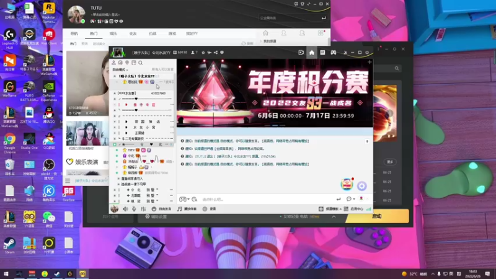Open the app center grid icon
Image resolution: width=496 pixels, height=279 pixels.
coord(346,209)
